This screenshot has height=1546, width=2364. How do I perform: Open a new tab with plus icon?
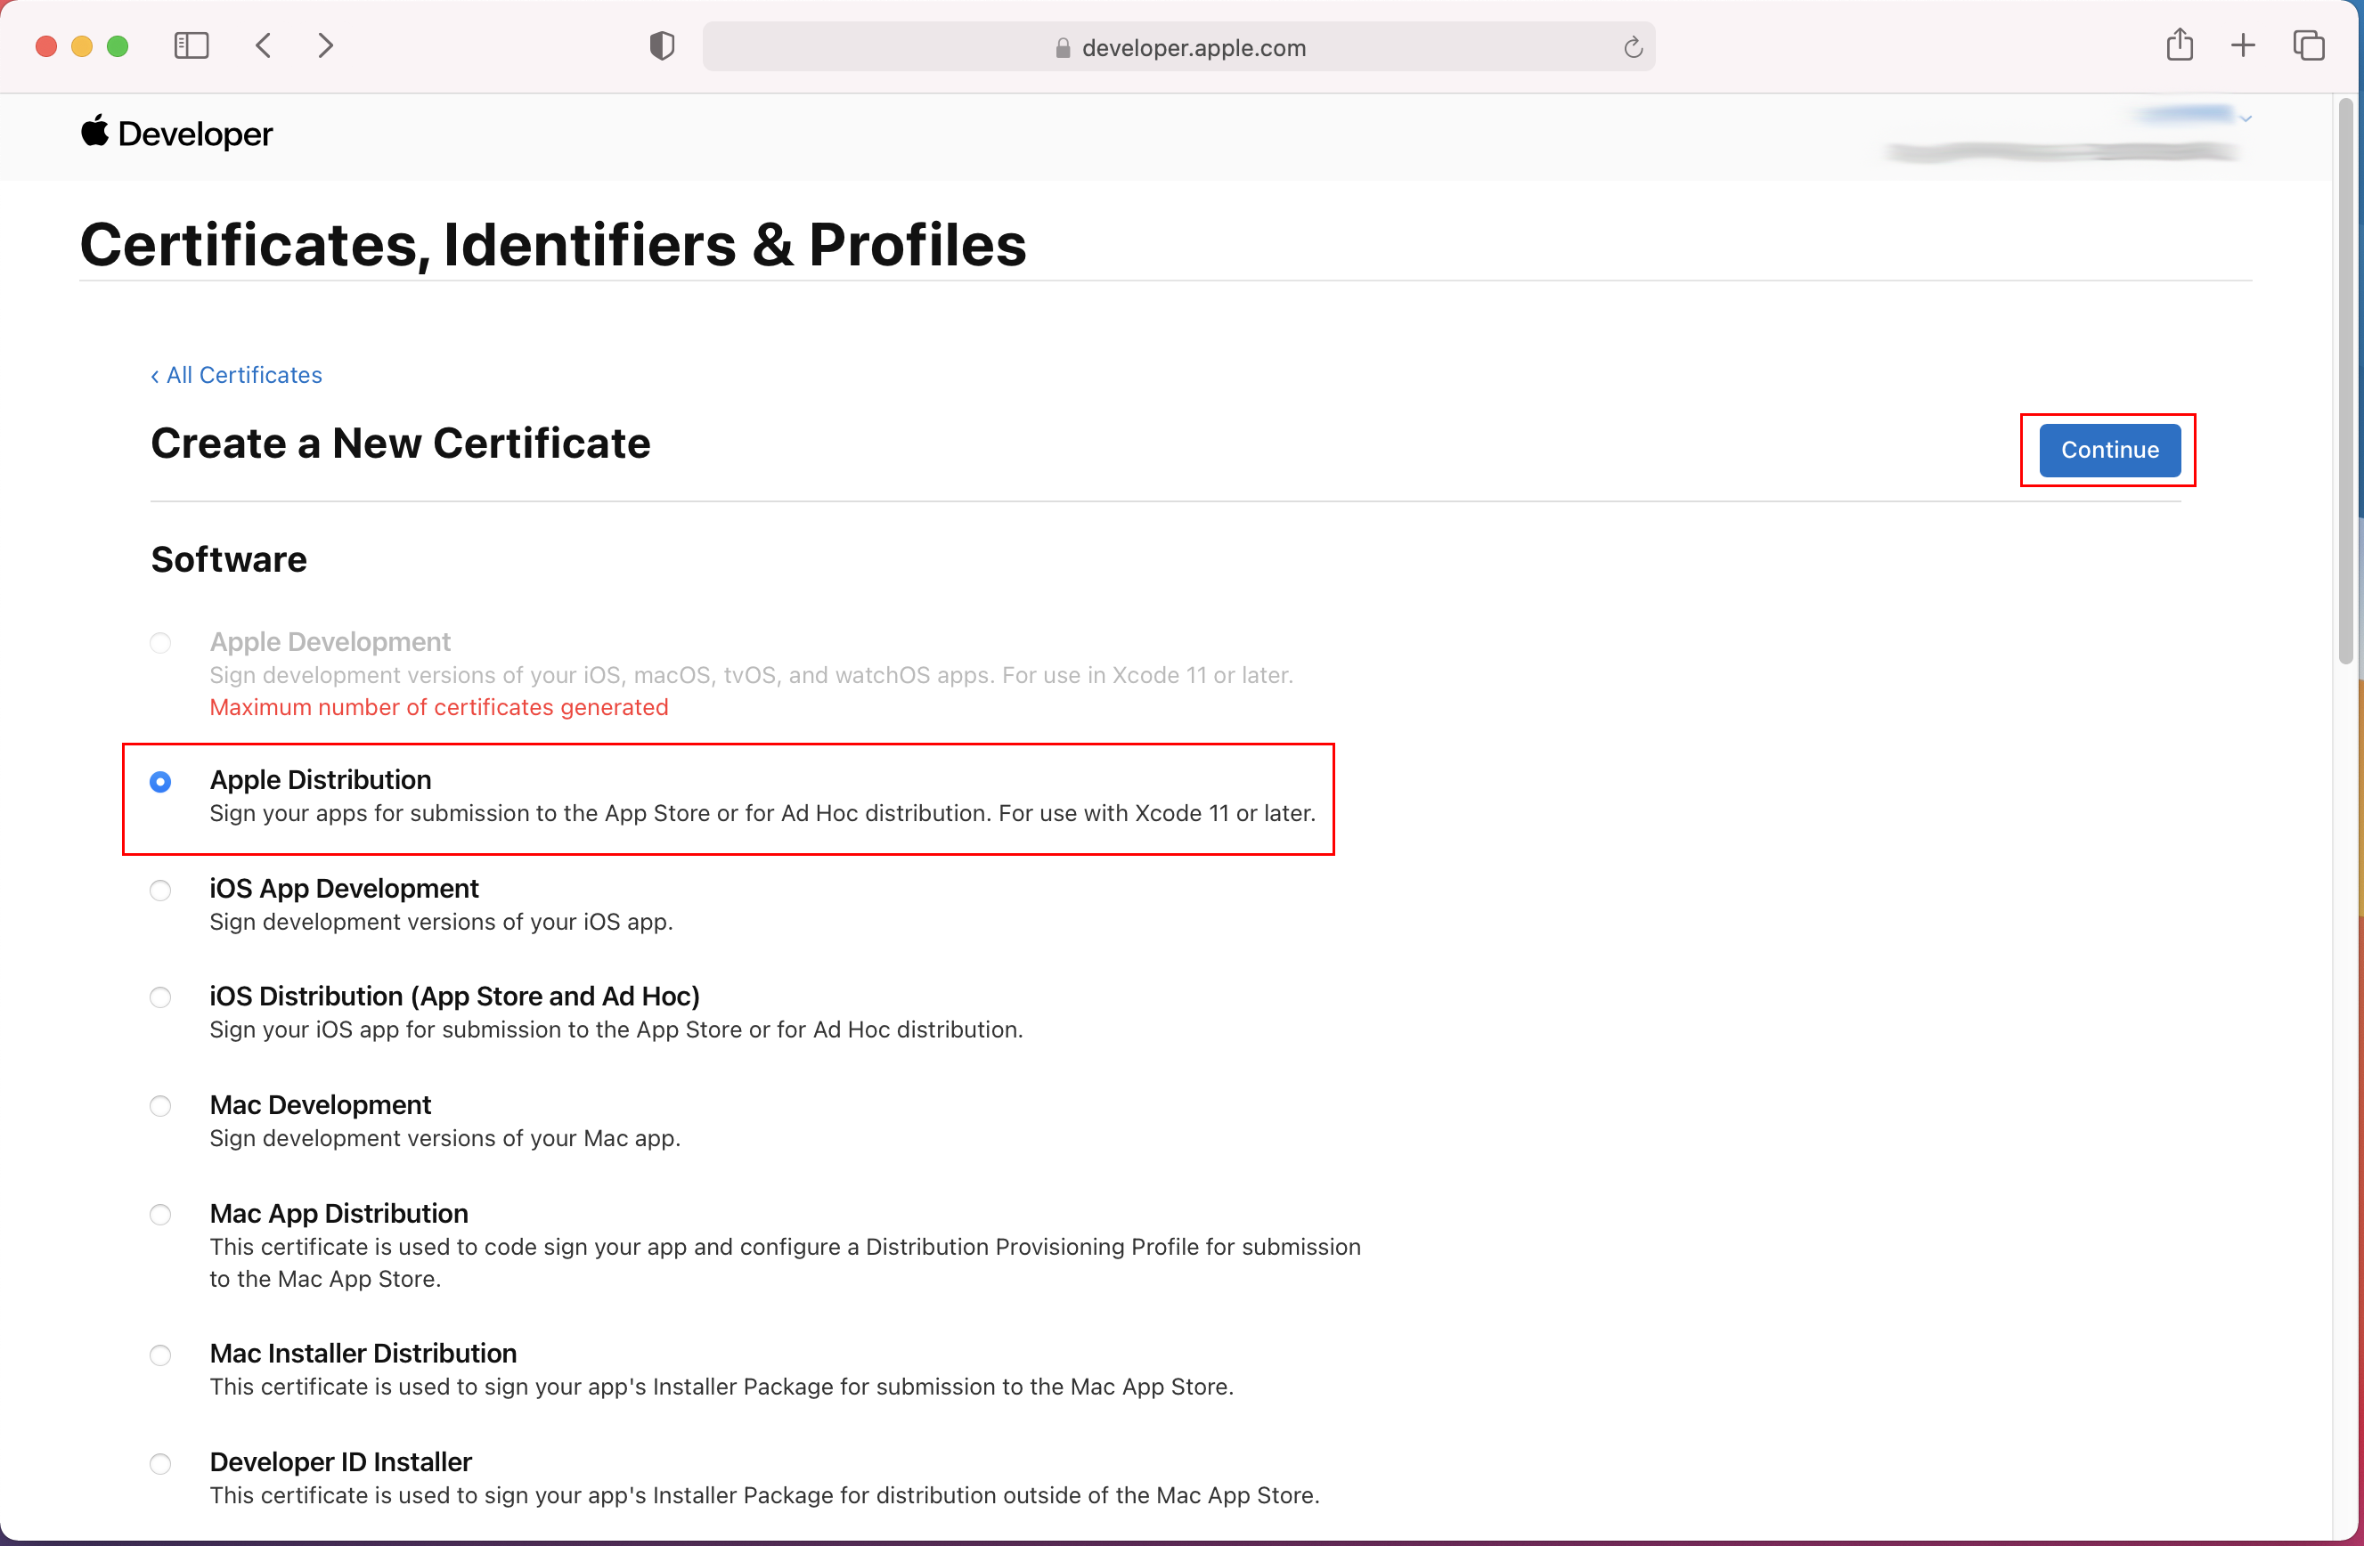(x=2243, y=45)
